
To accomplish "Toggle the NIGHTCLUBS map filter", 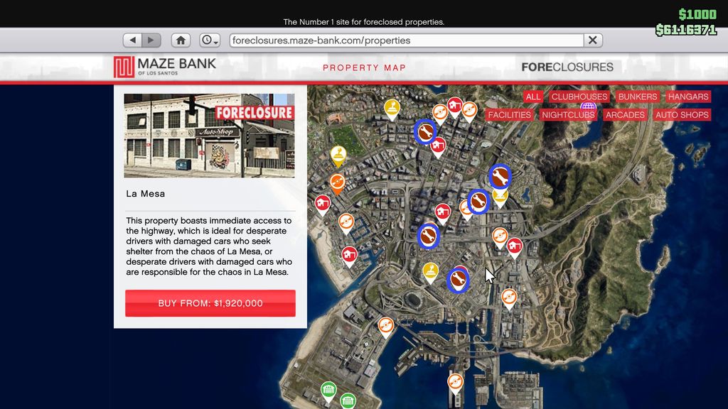I will (568, 114).
